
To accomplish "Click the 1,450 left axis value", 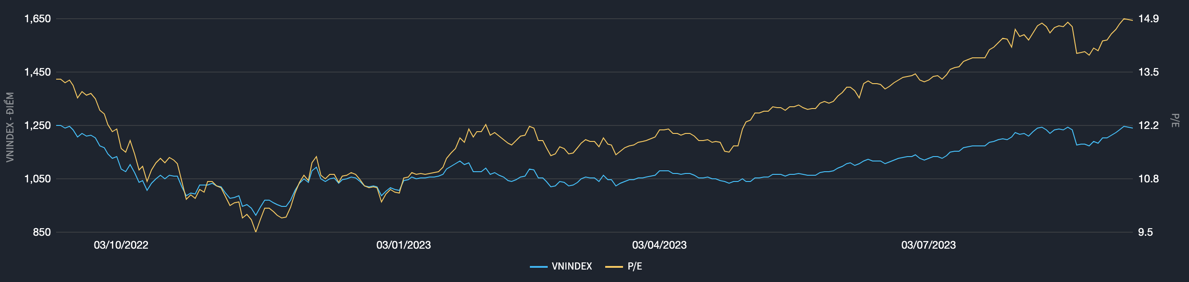I will click(x=37, y=72).
